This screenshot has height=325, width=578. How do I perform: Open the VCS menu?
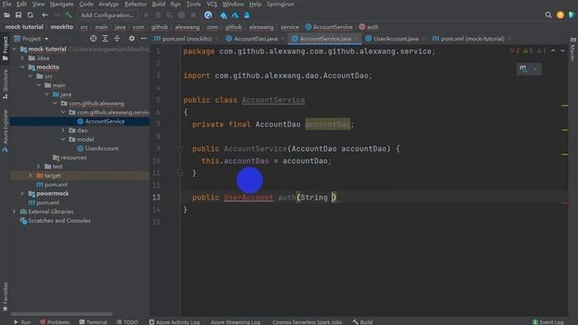coord(211,4)
